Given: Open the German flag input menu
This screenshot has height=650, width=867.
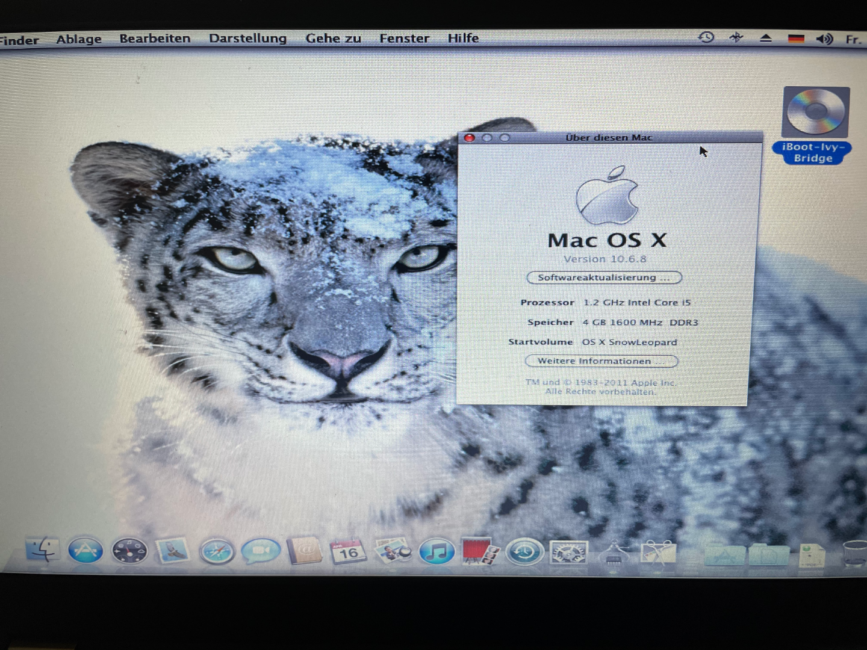Looking at the screenshot, I should click(796, 39).
